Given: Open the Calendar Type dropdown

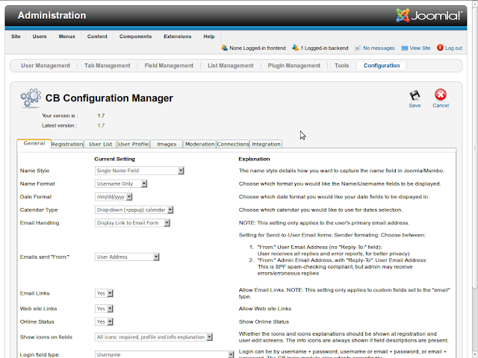Looking at the screenshot, I should 134,210.
